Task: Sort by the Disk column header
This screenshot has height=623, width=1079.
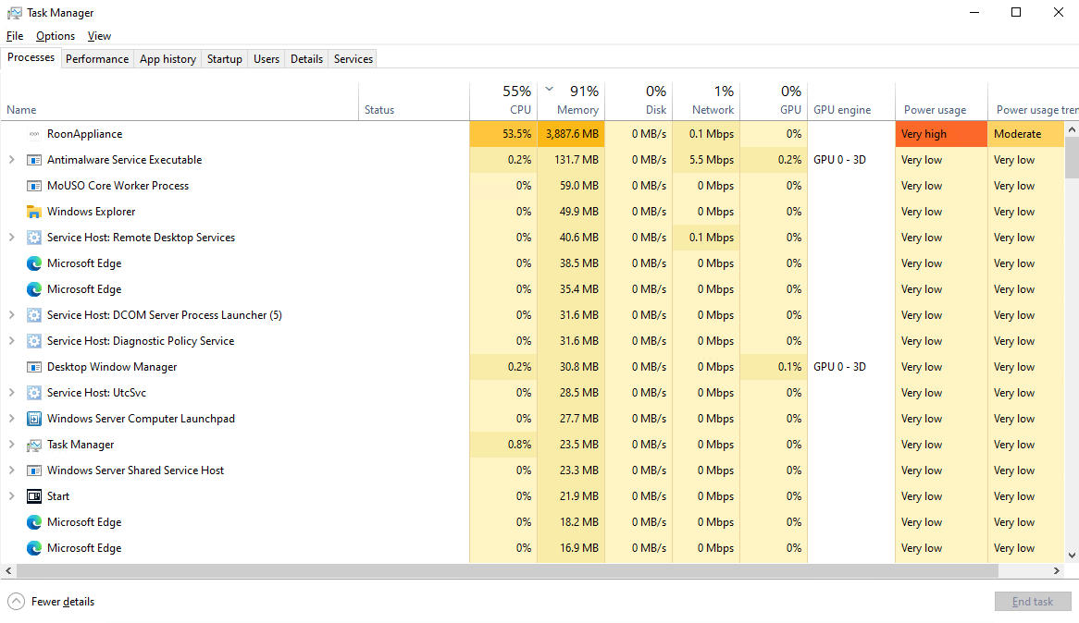Action: tap(638, 102)
